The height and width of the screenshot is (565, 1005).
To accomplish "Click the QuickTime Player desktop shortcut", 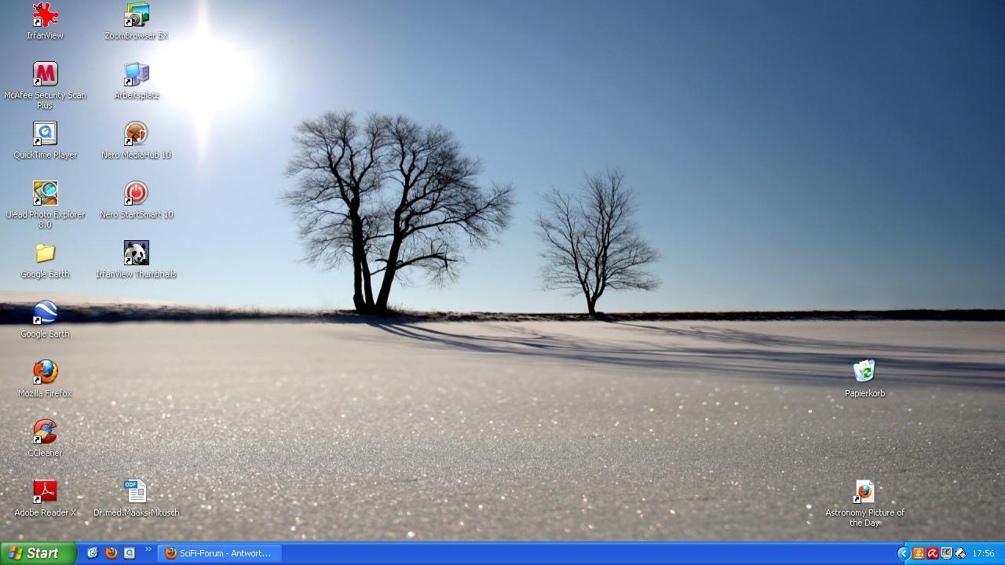I will 45,134.
